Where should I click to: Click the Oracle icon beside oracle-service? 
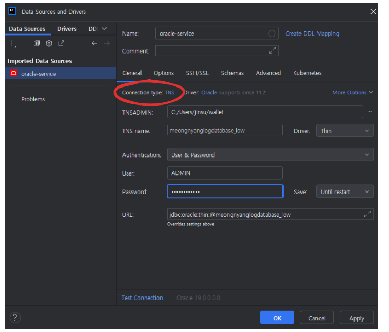tap(14, 73)
